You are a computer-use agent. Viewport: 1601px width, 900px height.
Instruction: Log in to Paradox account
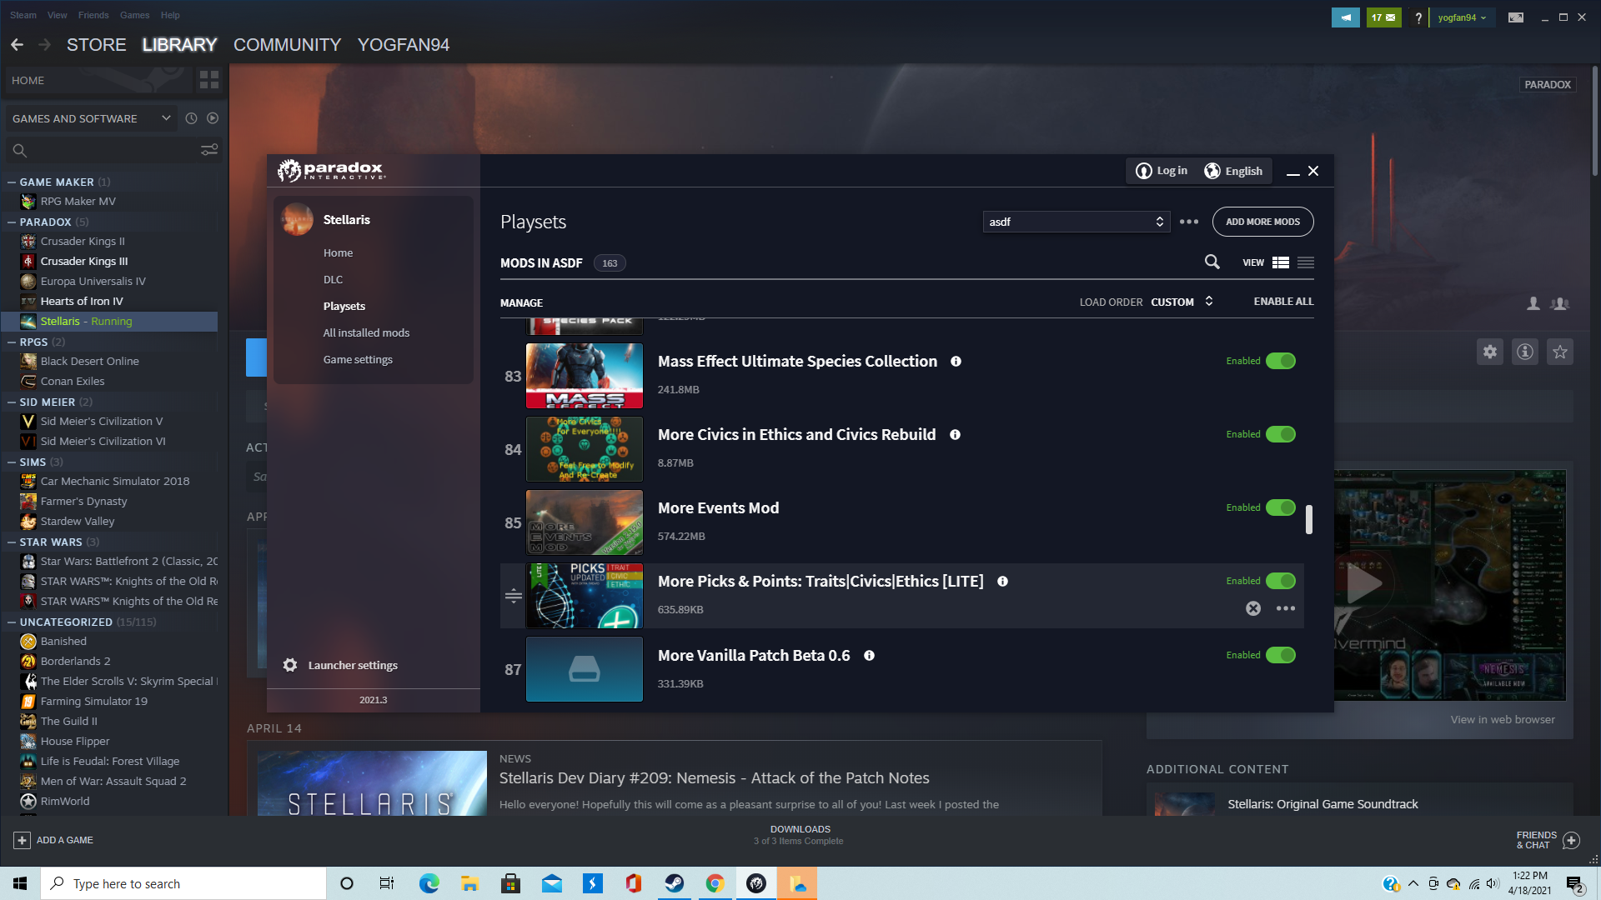pos(1162,171)
